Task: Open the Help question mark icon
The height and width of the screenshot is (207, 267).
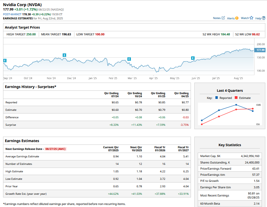Action: pos(264,18)
